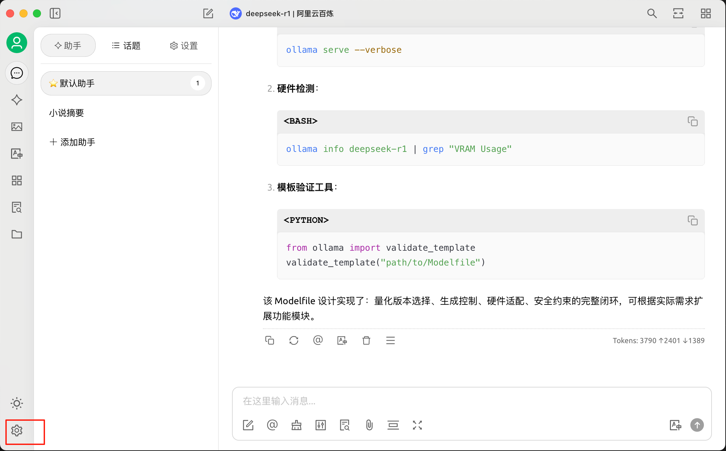Collapse the left sidebar panel

[55, 13]
